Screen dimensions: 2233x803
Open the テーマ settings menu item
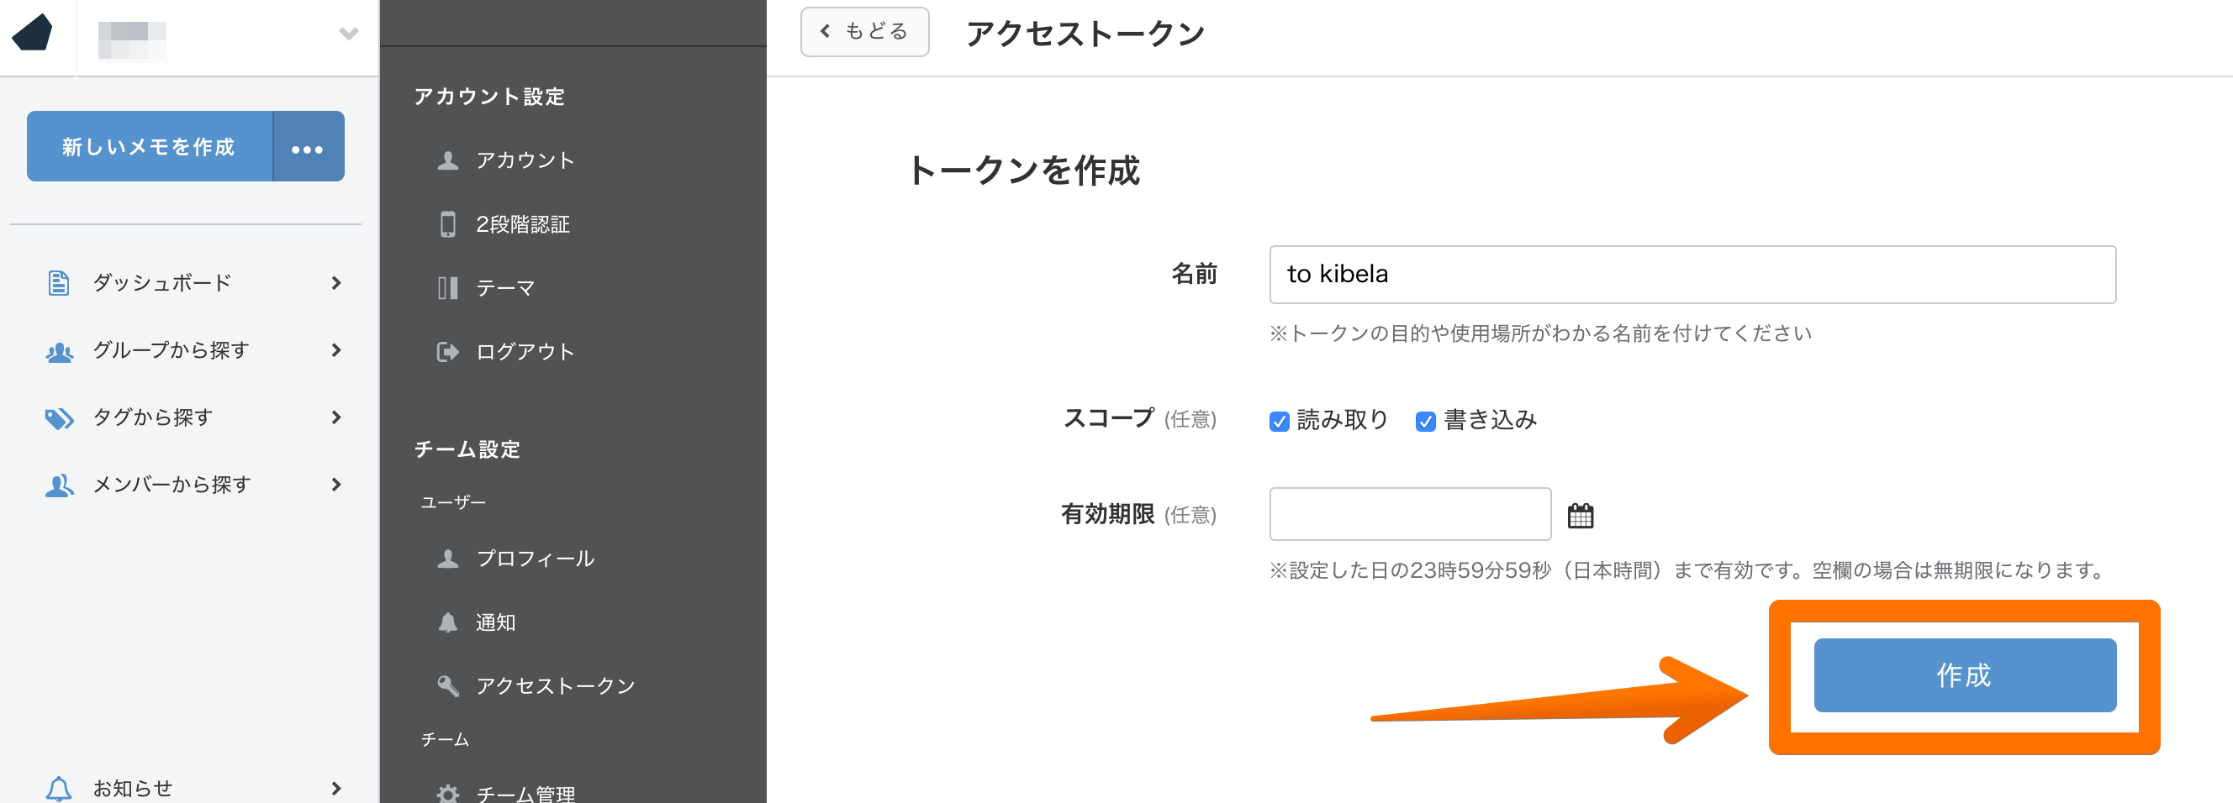(504, 287)
